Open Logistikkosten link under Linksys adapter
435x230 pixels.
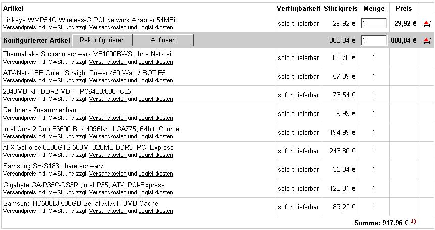click(156, 27)
